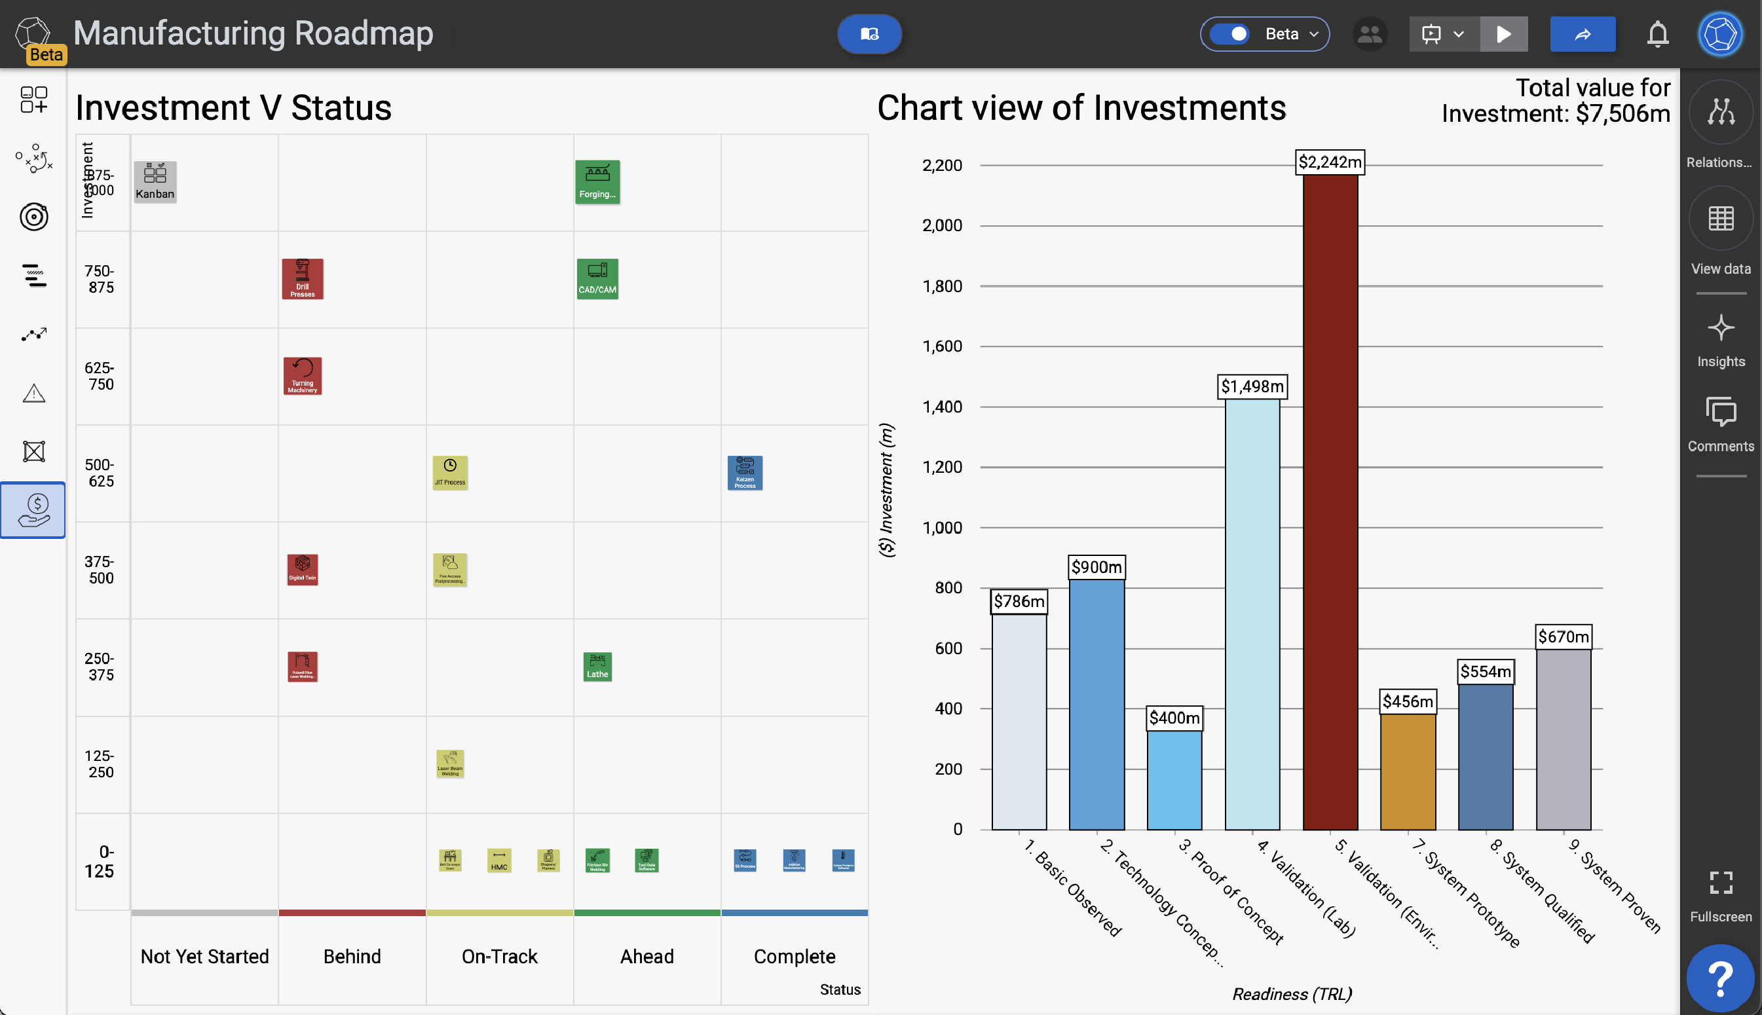Image resolution: width=1762 pixels, height=1015 pixels.
Task: Open the Goals bullseye tool in sidebar
Action: tap(33, 217)
